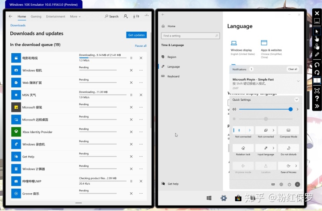322x211 pixels.
Task: Open Keyboard settings page
Action: (170, 76)
